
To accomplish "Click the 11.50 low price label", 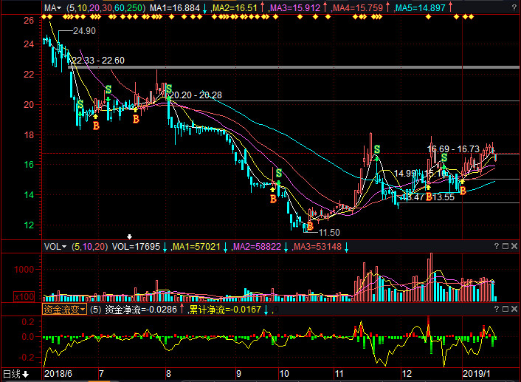I will 329,233.
